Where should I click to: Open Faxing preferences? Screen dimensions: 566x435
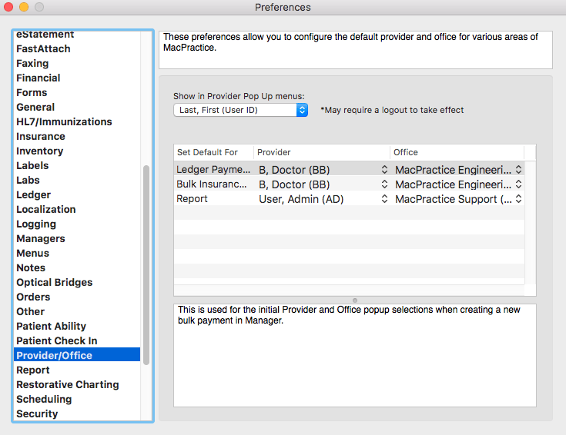click(32, 64)
